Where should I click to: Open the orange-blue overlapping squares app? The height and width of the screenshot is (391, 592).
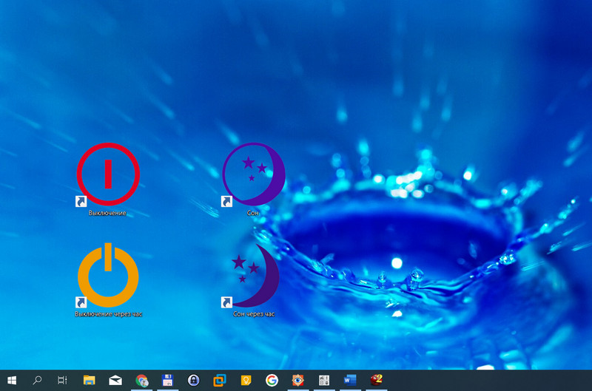(x=219, y=381)
